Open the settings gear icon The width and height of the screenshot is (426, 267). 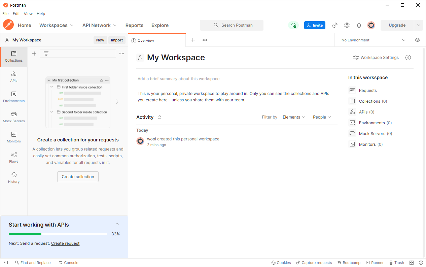347,25
